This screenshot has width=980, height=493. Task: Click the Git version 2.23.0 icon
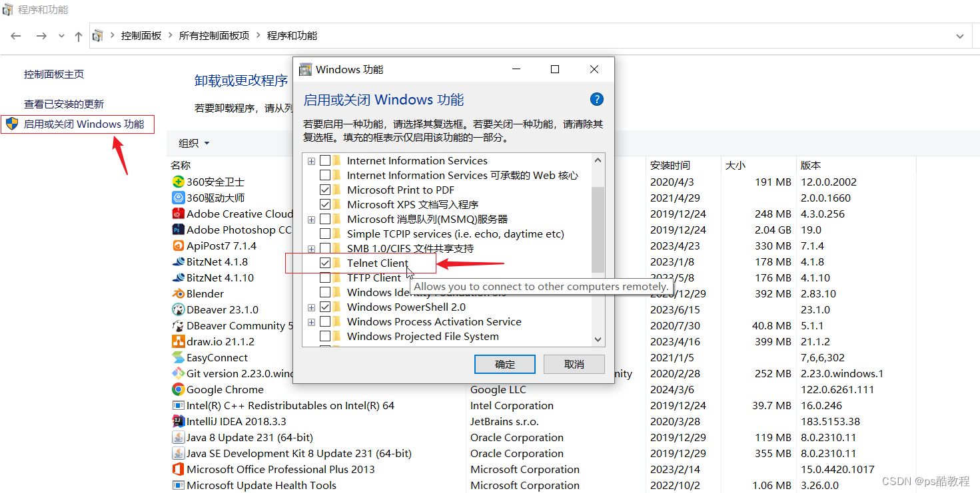point(178,373)
